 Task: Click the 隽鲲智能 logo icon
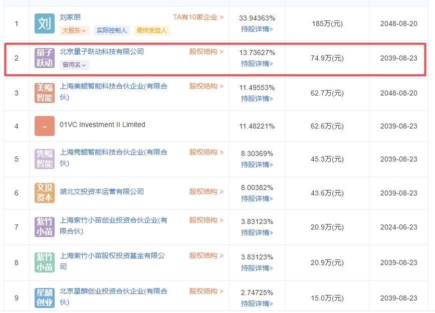pos(45,159)
